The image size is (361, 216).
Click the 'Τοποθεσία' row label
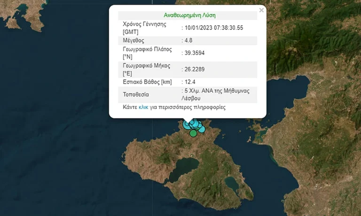coord(136,94)
